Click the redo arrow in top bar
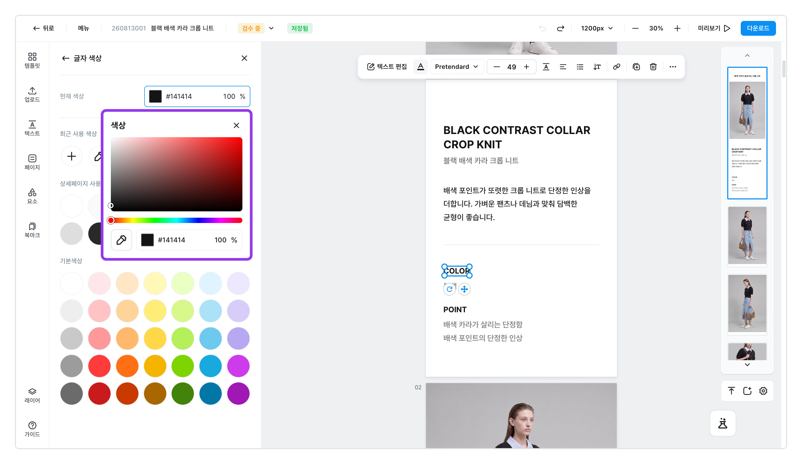The width and height of the screenshot is (802, 464). pyautogui.click(x=560, y=28)
